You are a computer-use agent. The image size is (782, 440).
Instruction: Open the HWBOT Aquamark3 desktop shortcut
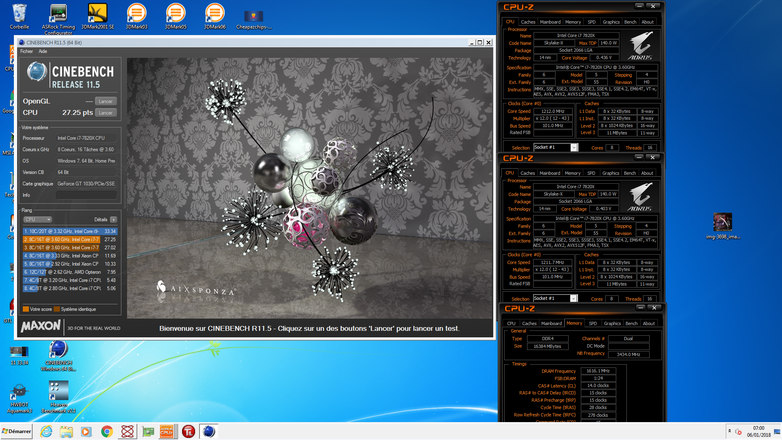19,398
